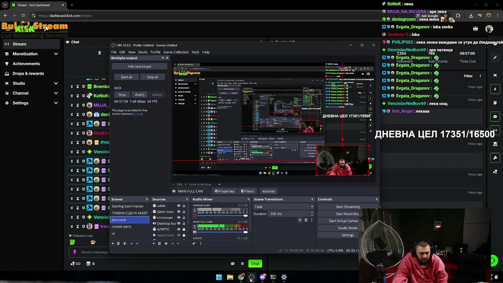Expand the Studio sidebar section
This screenshot has width=503, height=283.
point(56,83)
